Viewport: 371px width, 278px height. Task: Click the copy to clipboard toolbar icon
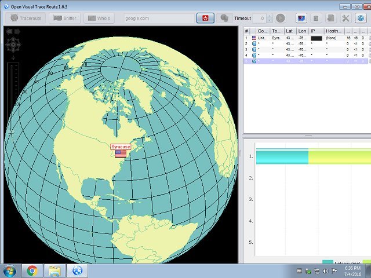point(317,18)
